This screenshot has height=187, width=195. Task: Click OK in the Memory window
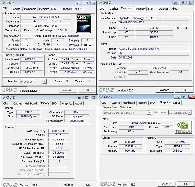[88, 185]
